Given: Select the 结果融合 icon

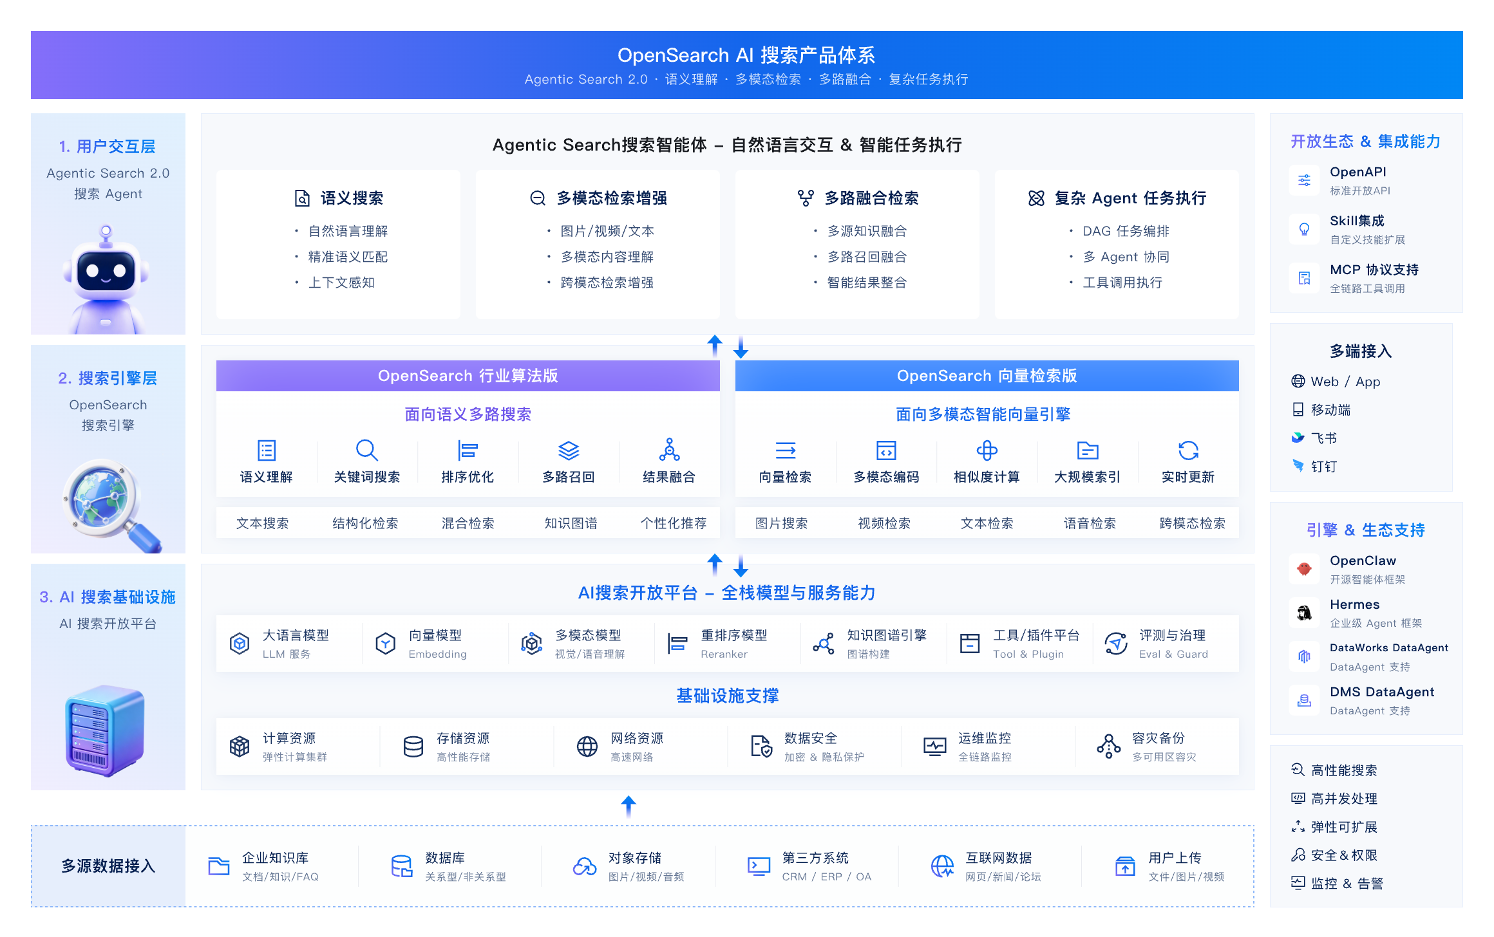Looking at the screenshot, I should click(x=669, y=450).
